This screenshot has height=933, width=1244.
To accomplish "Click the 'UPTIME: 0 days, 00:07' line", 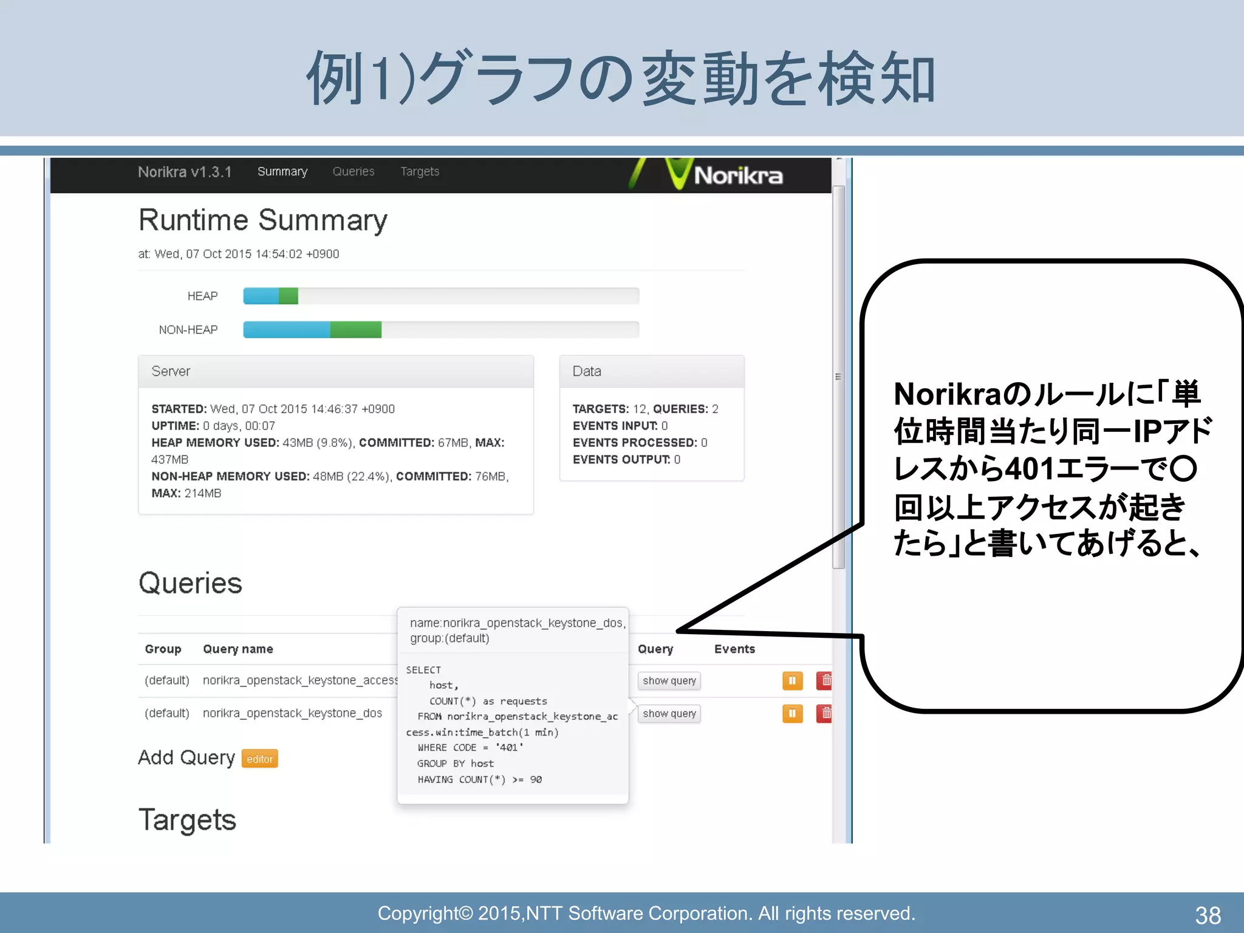I will [x=213, y=426].
